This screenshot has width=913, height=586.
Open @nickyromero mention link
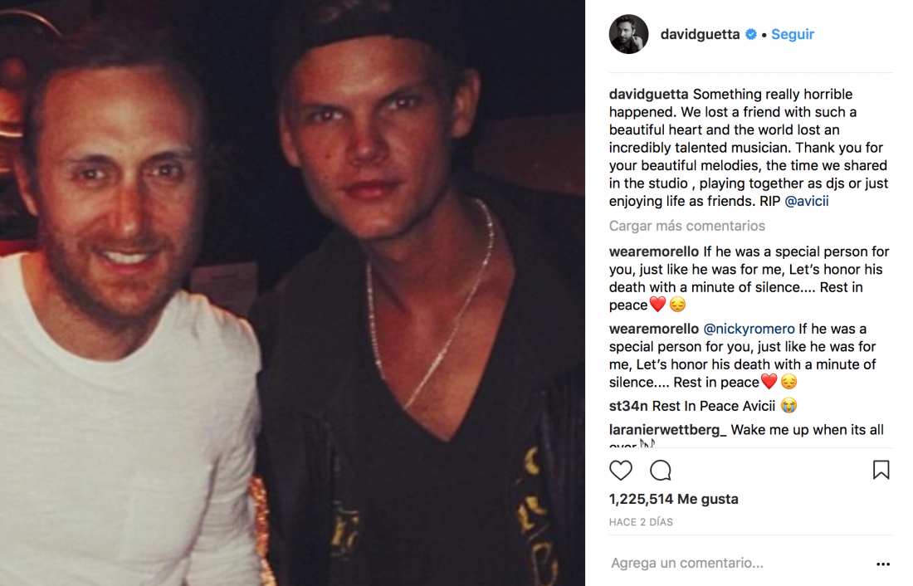[x=749, y=330]
